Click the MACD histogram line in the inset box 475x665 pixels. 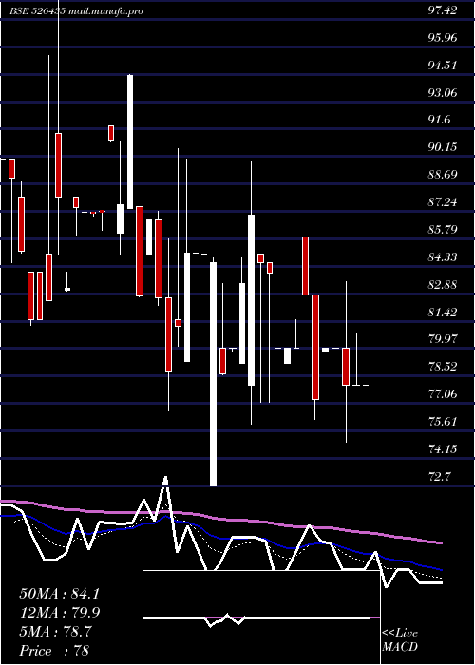(x=256, y=618)
